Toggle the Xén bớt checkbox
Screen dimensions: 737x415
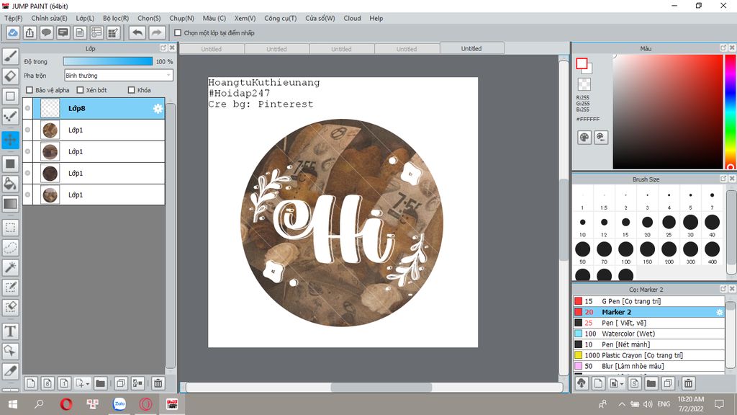click(80, 90)
